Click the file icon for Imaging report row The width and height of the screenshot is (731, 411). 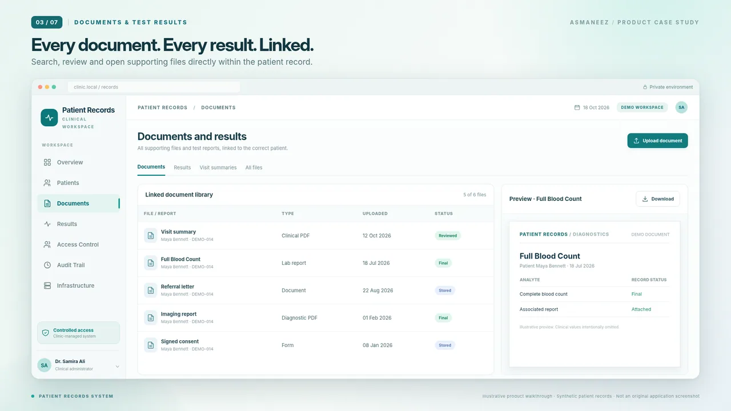[x=150, y=317]
